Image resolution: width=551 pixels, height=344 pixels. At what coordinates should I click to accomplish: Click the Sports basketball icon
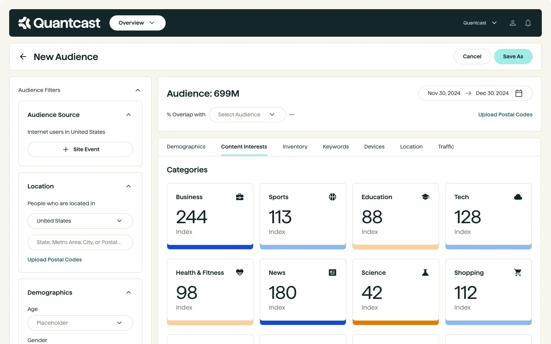click(x=332, y=197)
